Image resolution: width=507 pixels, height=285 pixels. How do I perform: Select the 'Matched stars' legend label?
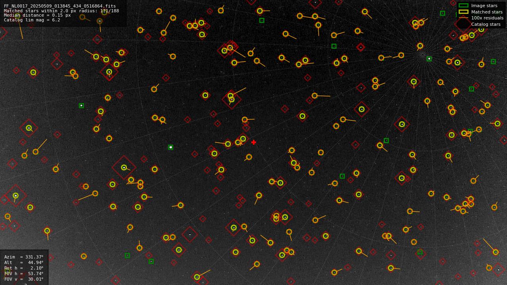pos(487,12)
